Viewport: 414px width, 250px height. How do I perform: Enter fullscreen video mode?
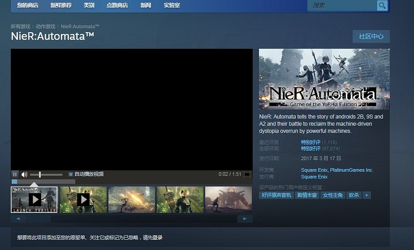tap(247, 174)
